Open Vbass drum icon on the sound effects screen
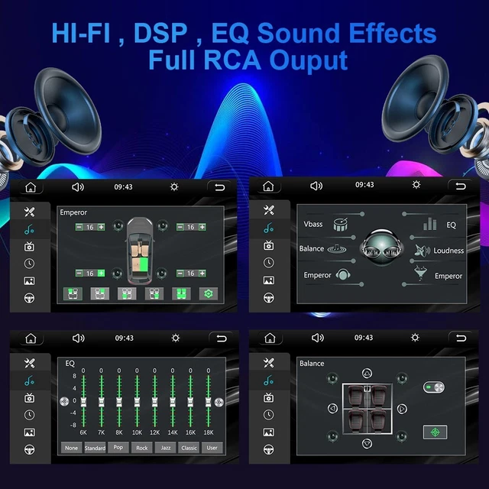Image resolution: width=489 pixels, height=489 pixels. pos(340,224)
